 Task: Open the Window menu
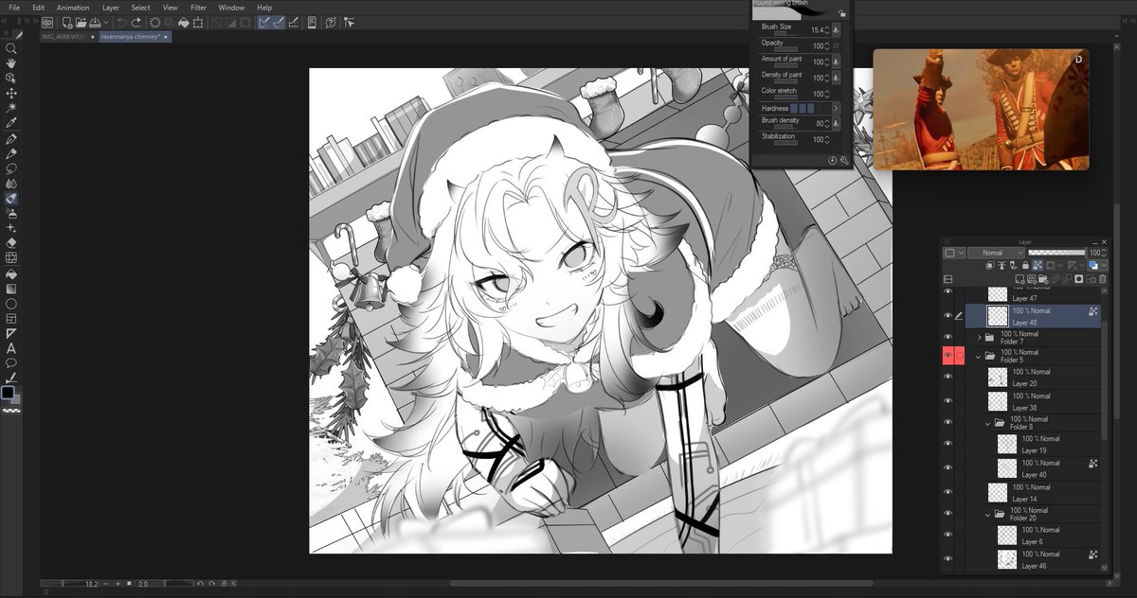tap(231, 8)
